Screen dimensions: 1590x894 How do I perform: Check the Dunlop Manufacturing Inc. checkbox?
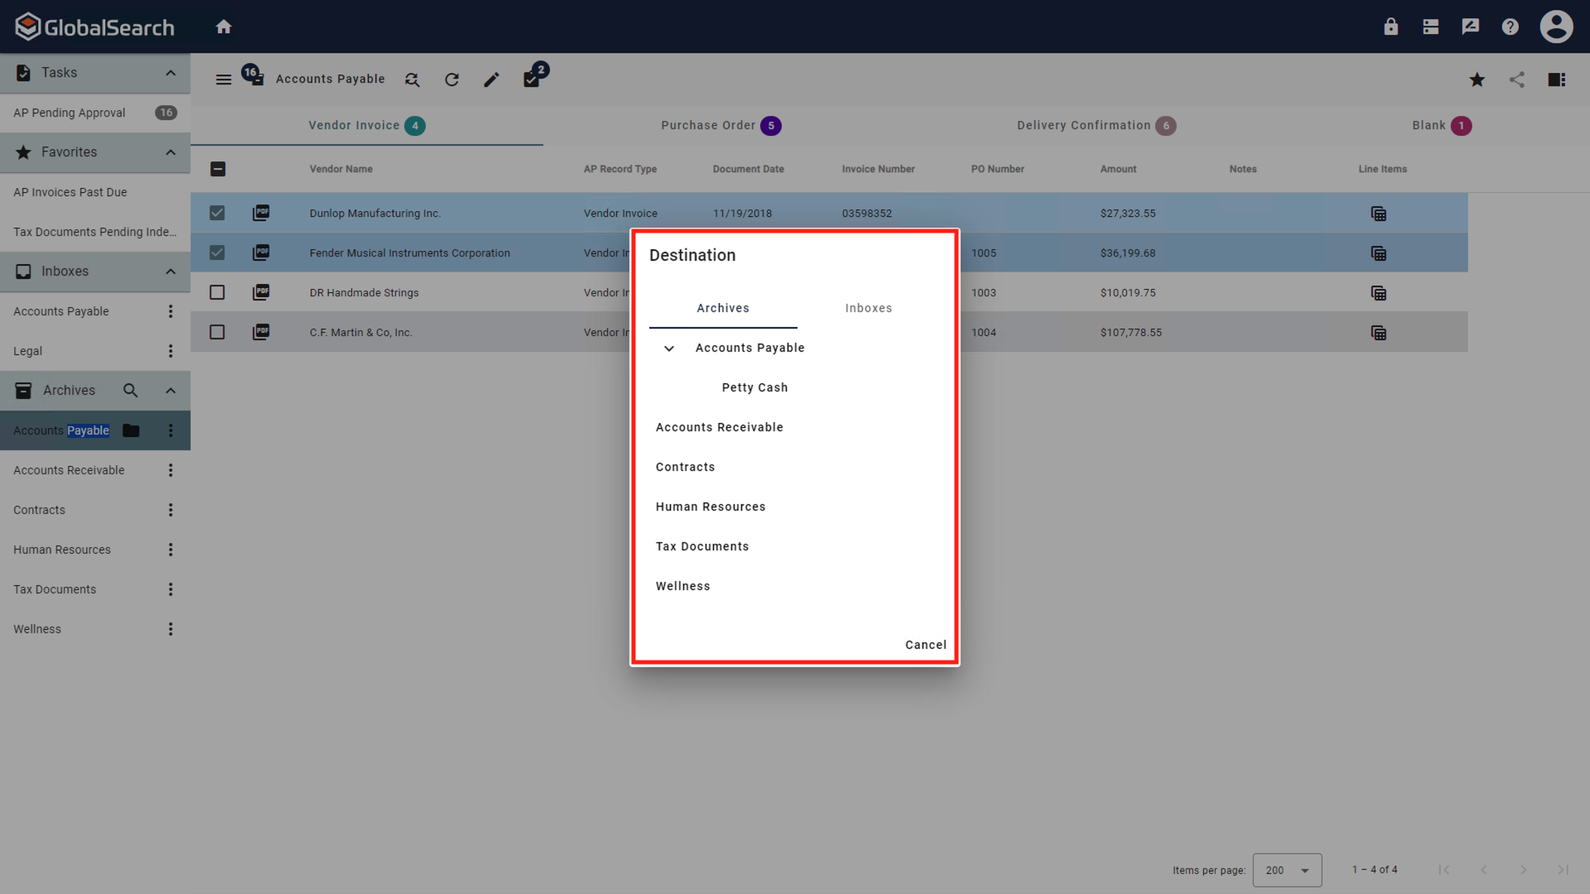click(x=217, y=213)
